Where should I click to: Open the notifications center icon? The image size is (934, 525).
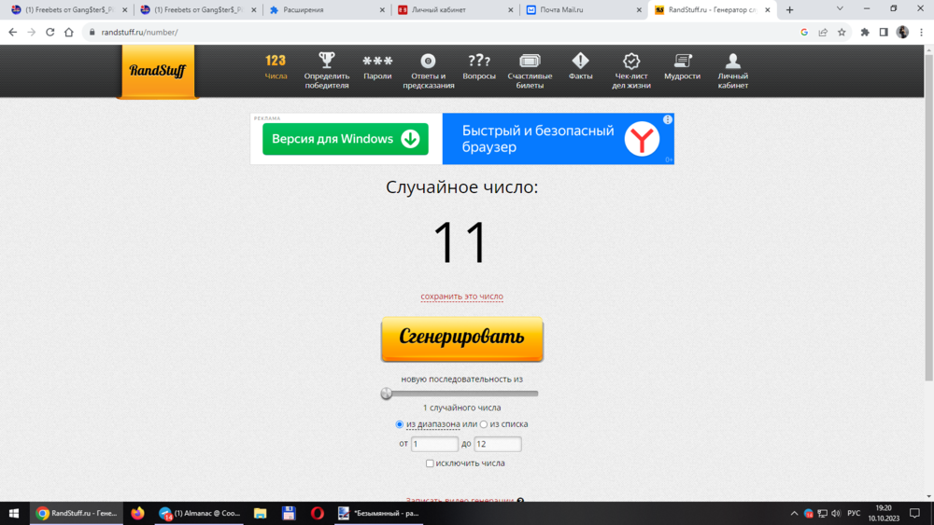click(915, 513)
